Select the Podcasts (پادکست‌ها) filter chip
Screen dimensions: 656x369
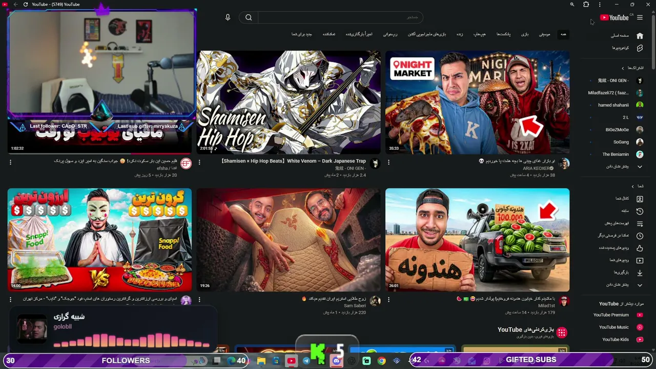coord(503,34)
